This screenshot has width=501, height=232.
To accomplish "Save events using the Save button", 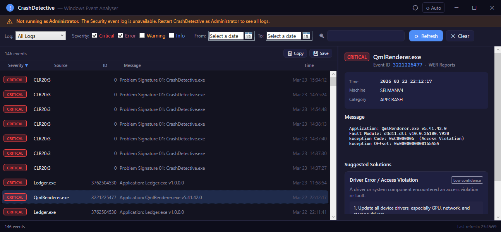I will (321, 53).
